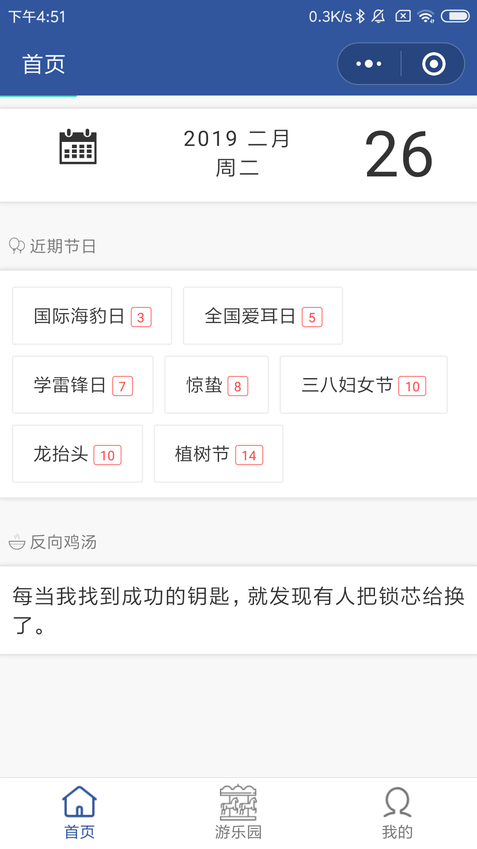The height and width of the screenshot is (849, 477).
Task: Open the 全国爱耳日 holiday tag
Action: 263,316
